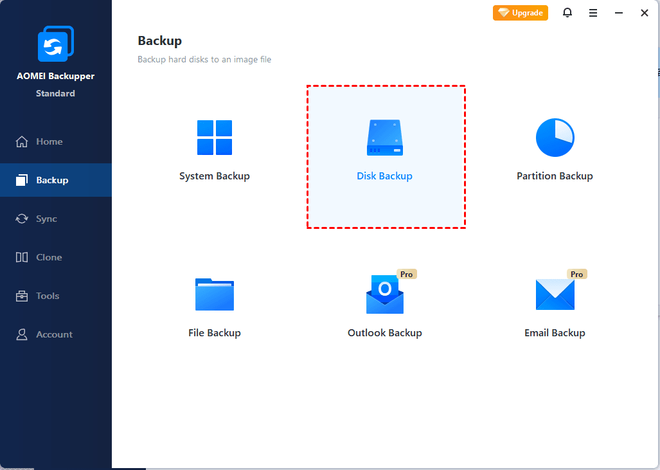Open the File Backup folder icon

[215, 294]
